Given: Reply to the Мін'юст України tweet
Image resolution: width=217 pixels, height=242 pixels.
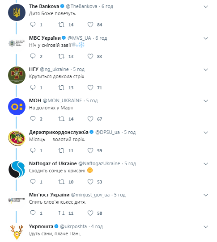Looking at the screenshot, I should click(x=33, y=213).
